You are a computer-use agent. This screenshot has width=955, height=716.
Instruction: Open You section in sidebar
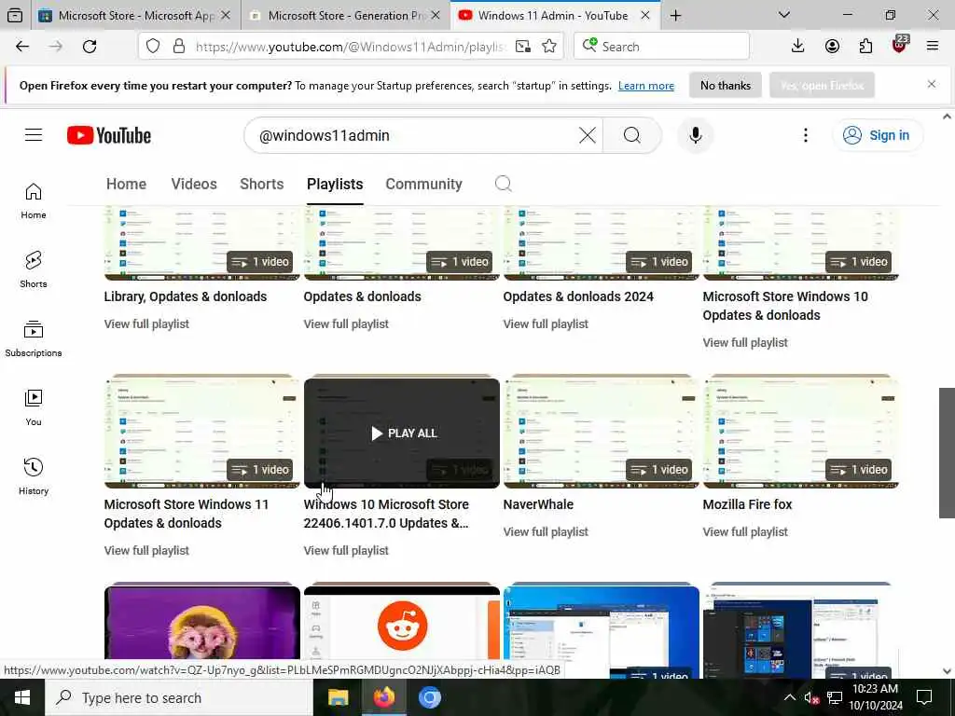[34, 408]
